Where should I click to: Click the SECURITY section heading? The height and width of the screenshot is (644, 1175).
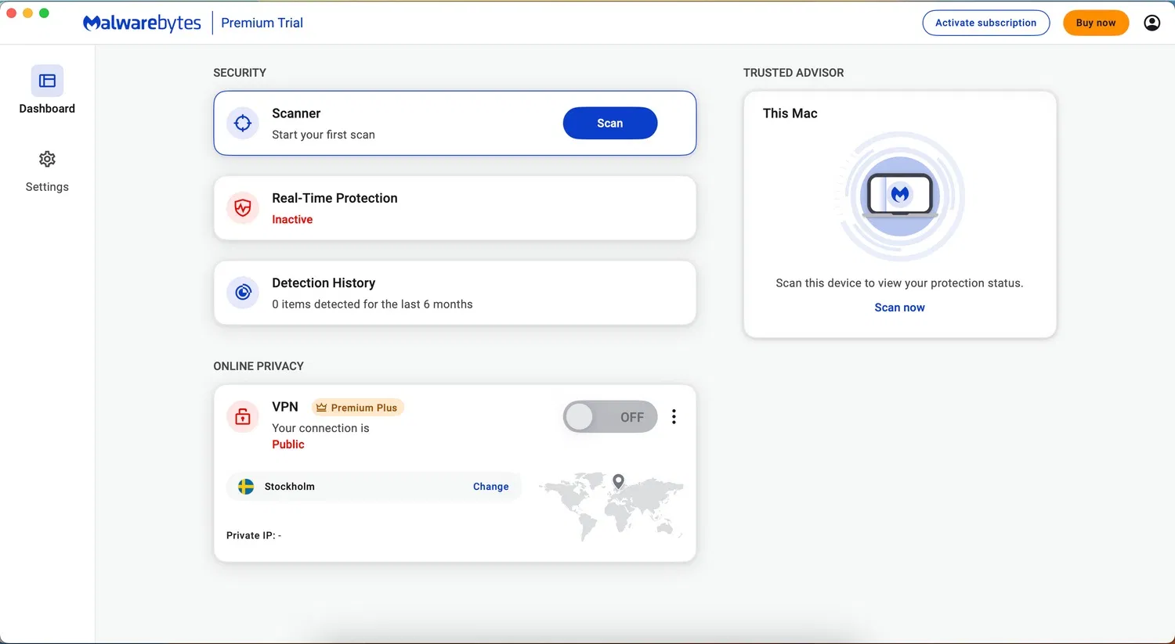(x=240, y=73)
